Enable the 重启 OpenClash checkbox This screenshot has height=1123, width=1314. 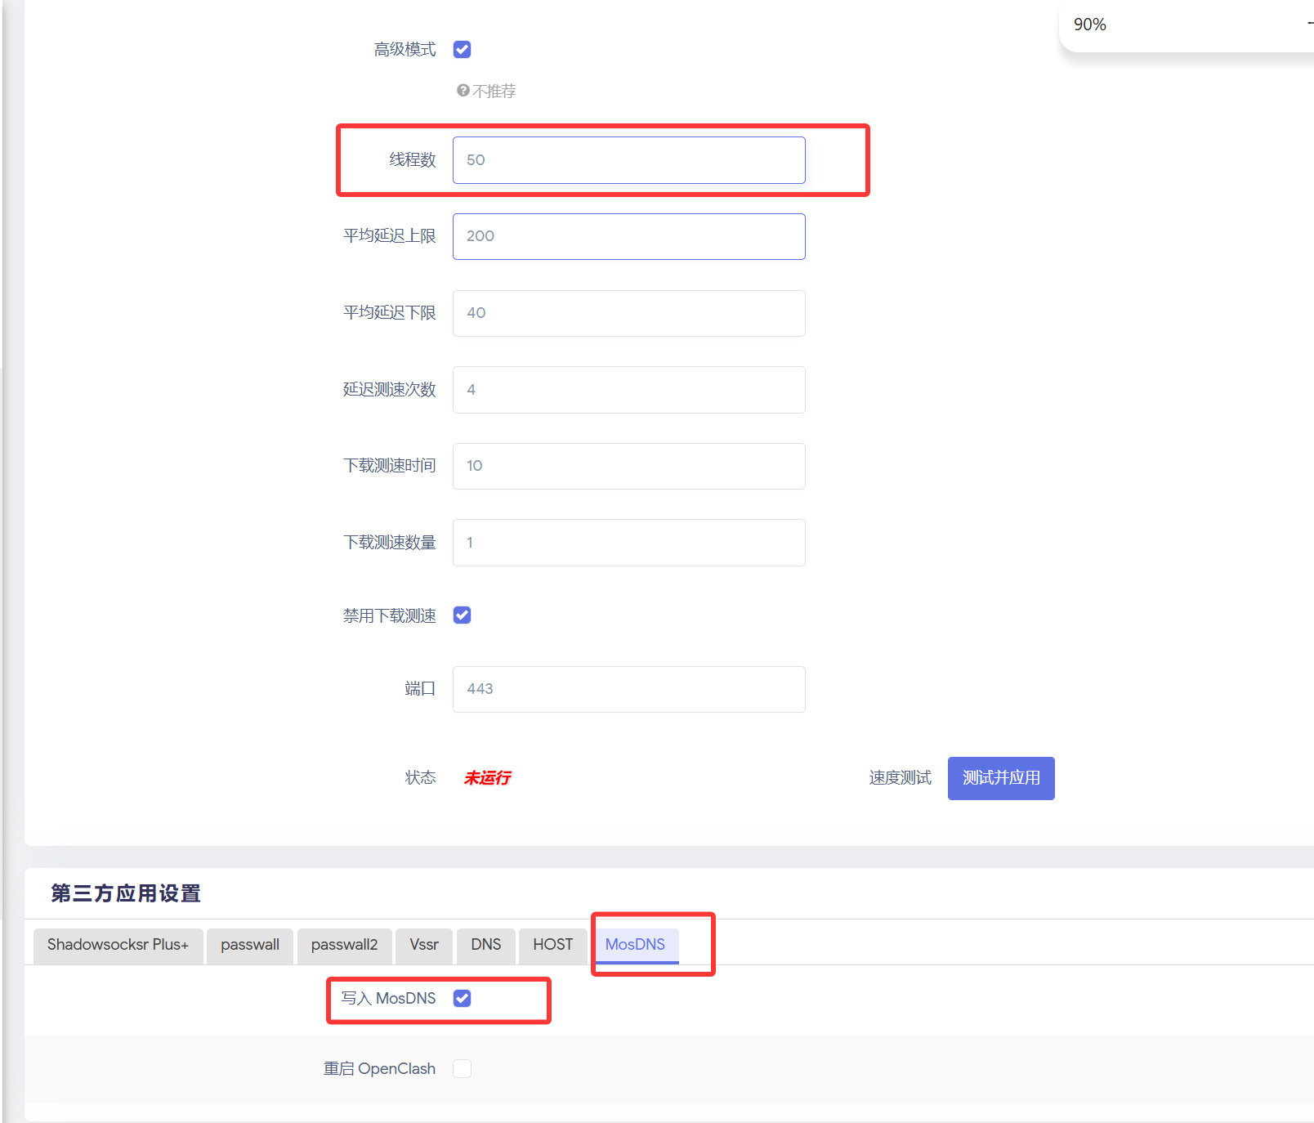(462, 1069)
